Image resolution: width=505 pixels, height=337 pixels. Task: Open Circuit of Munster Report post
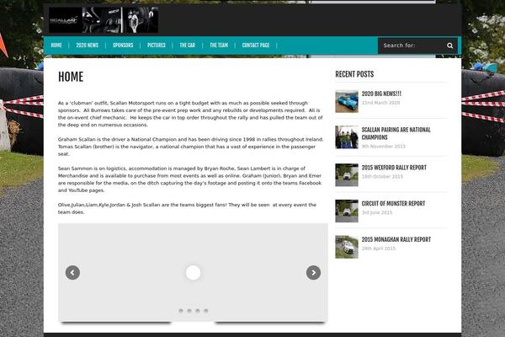click(393, 204)
